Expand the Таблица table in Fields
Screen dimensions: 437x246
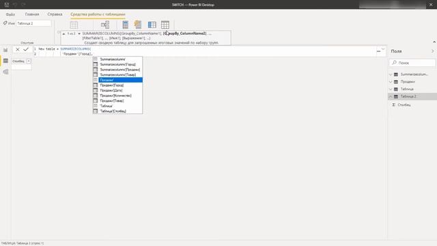point(391,90)
